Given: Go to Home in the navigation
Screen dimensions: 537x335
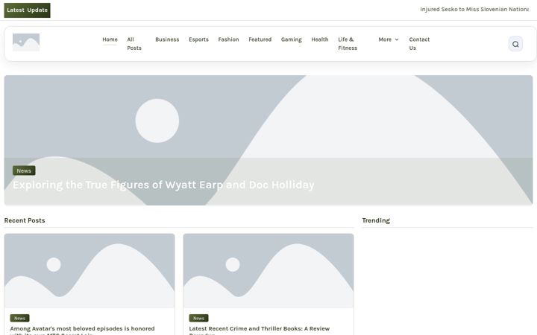Looking at the screenshot, I should [110, 39].
